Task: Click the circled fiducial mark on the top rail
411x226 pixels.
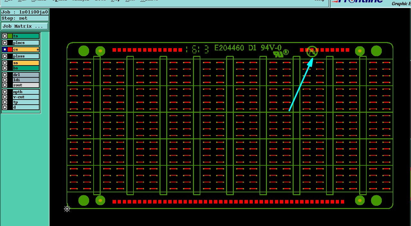Action: [312, 51]
